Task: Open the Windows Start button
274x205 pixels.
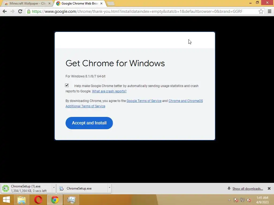Action: [x=6, y=200]
